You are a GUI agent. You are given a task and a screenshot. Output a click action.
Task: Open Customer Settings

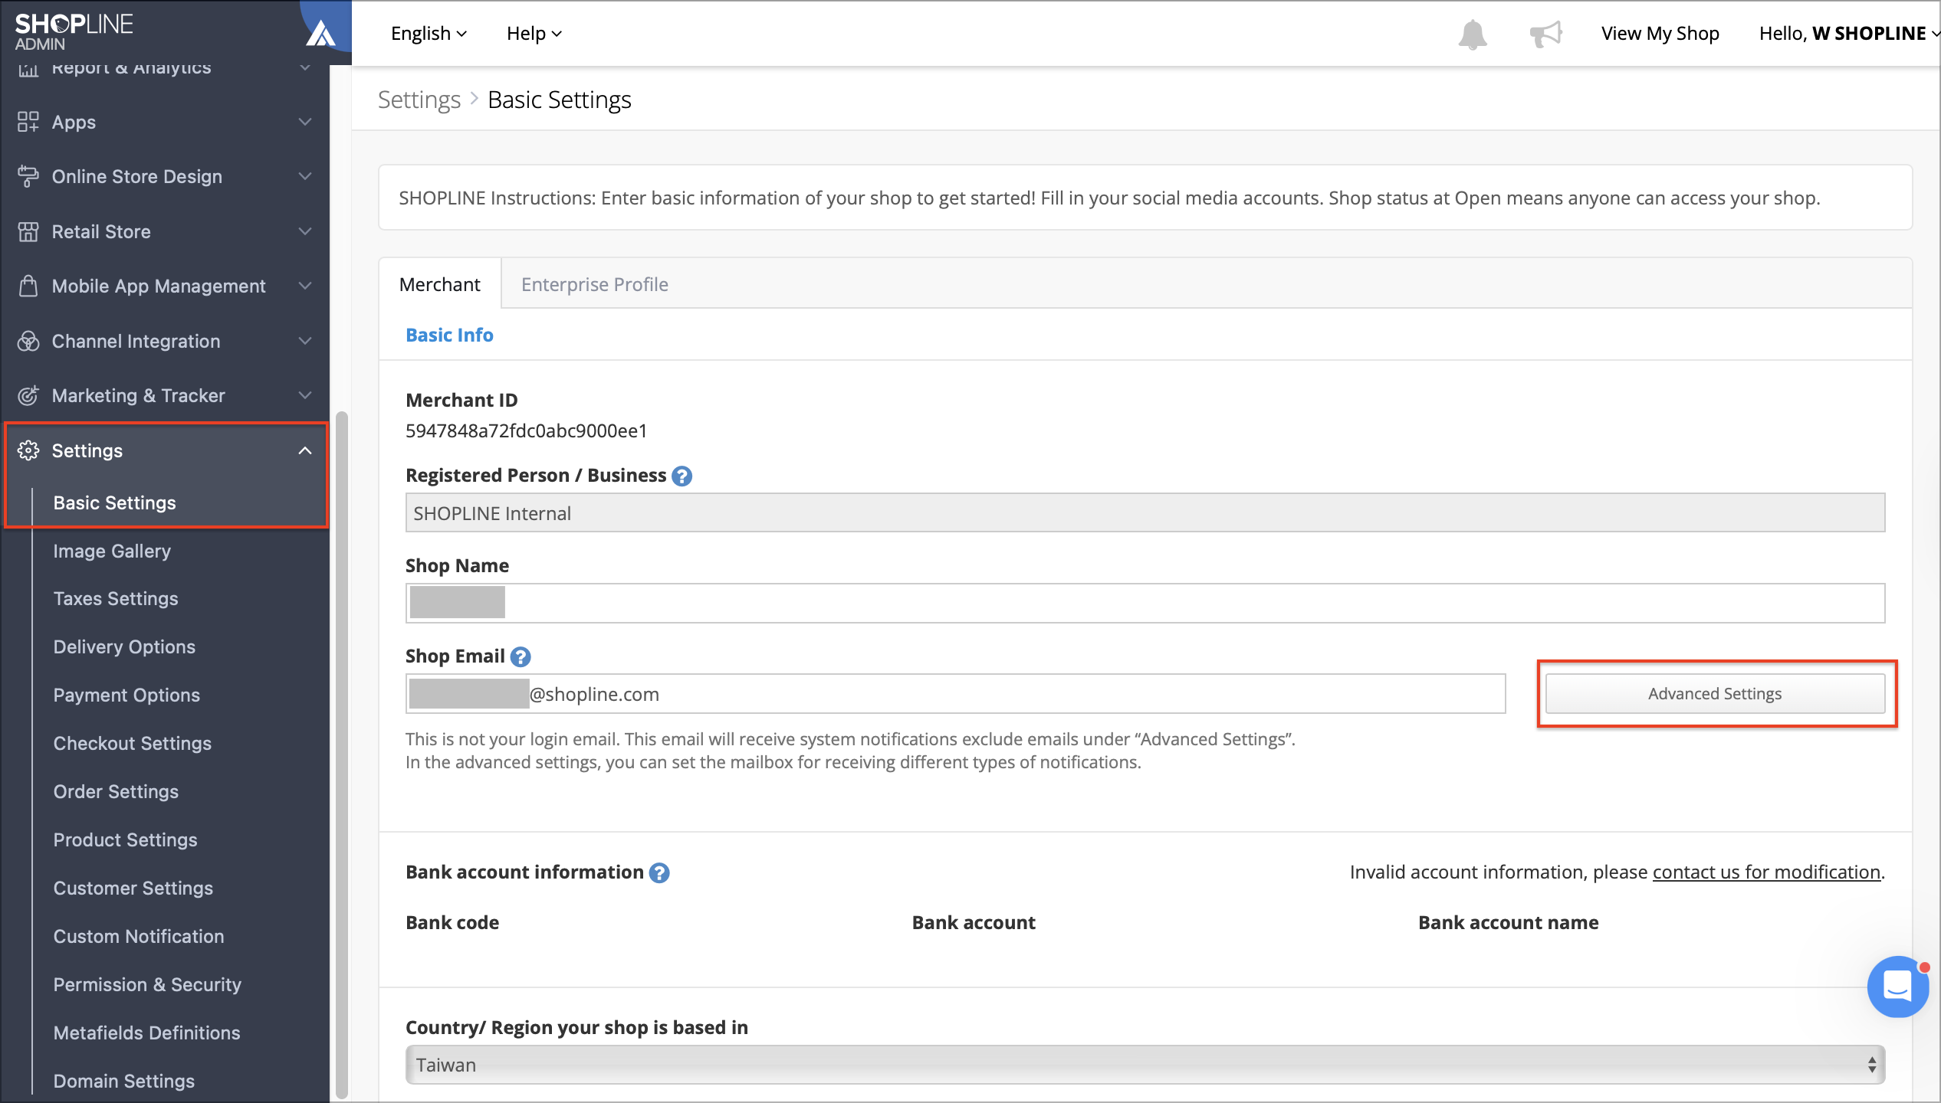point(133,888)
